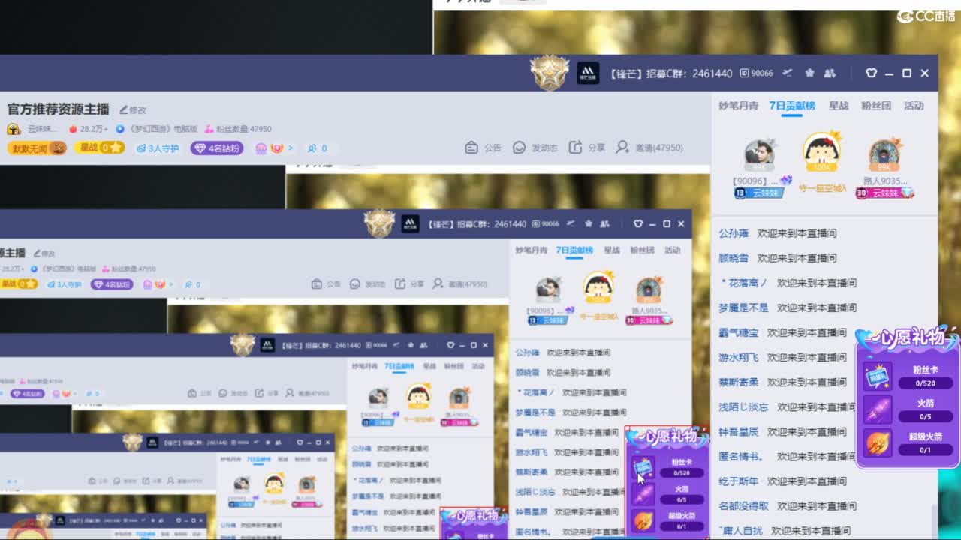Click username 梦魔是不是 in largest window chat
Viewport: 961px width, 540px height.
point(743,307)
